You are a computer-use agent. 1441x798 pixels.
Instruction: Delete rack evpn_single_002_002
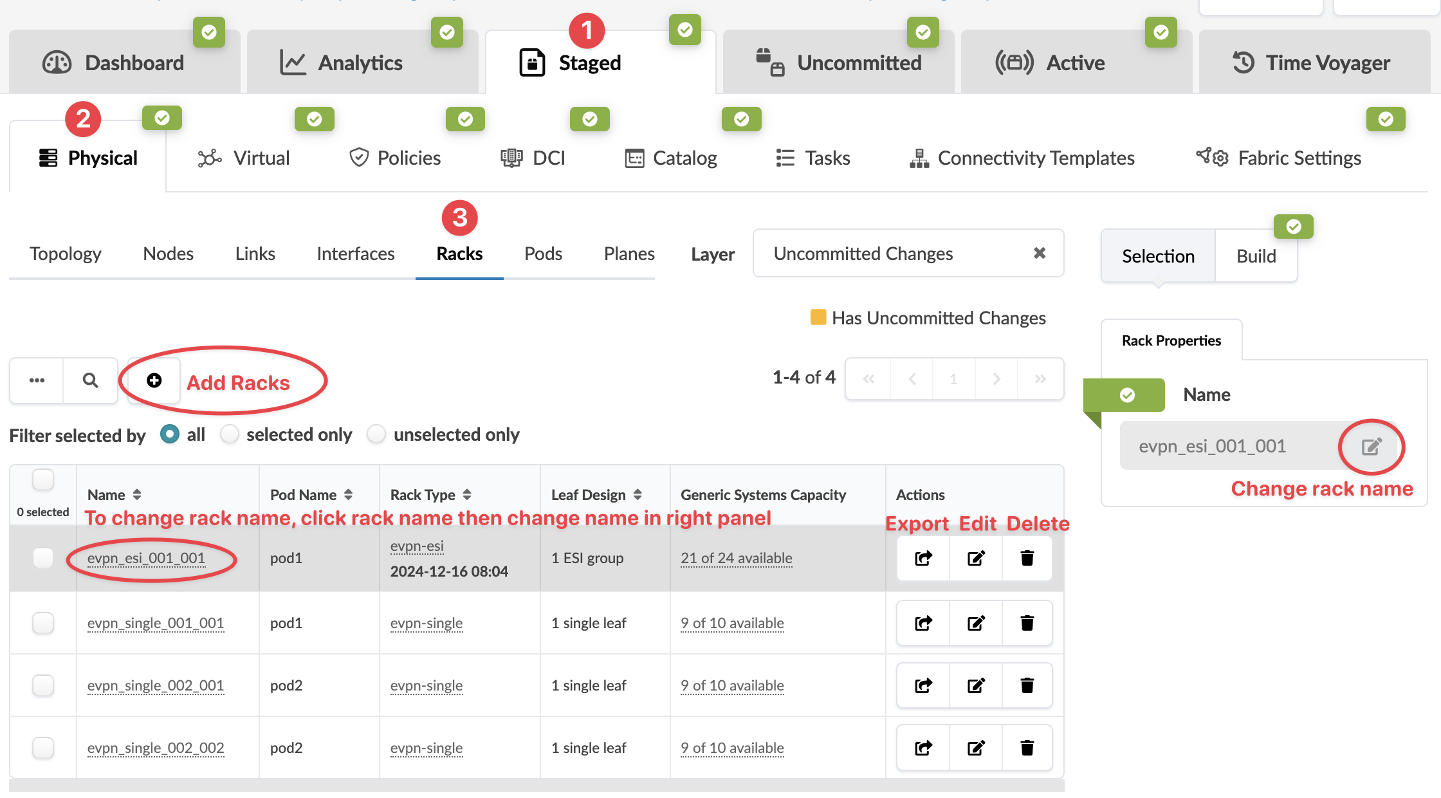(x=1027, y=748)
